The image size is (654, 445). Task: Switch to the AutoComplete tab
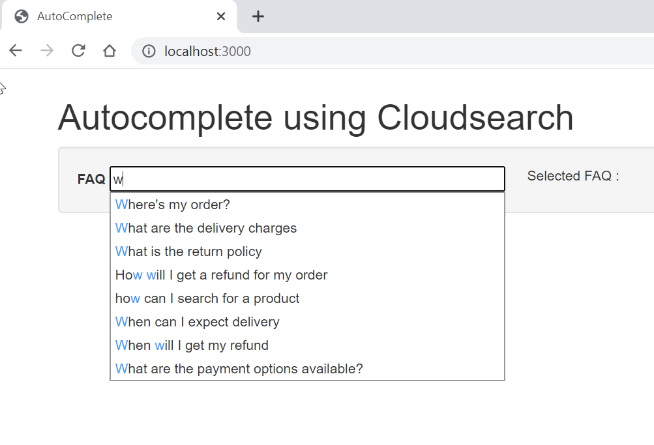98,16
